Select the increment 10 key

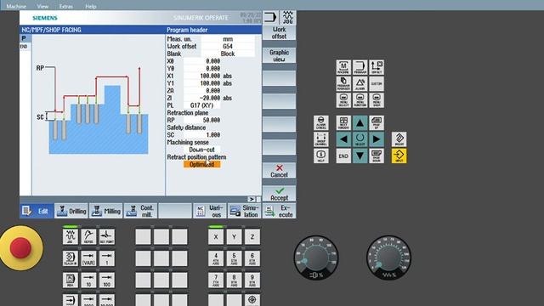coord(88,280)
